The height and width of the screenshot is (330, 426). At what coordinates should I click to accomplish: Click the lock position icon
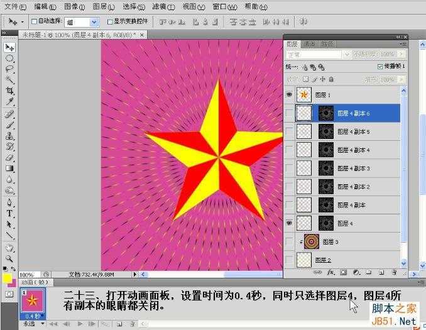coord(322,79)
